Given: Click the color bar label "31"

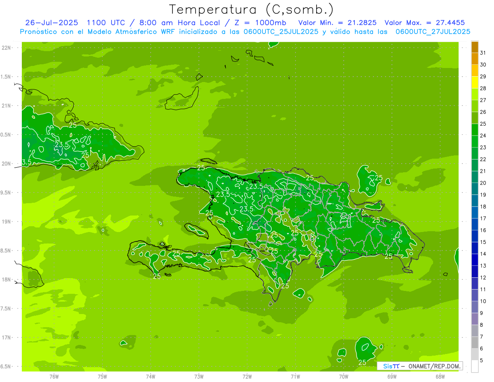Looking at the screenshot, I should coord(483,53).
